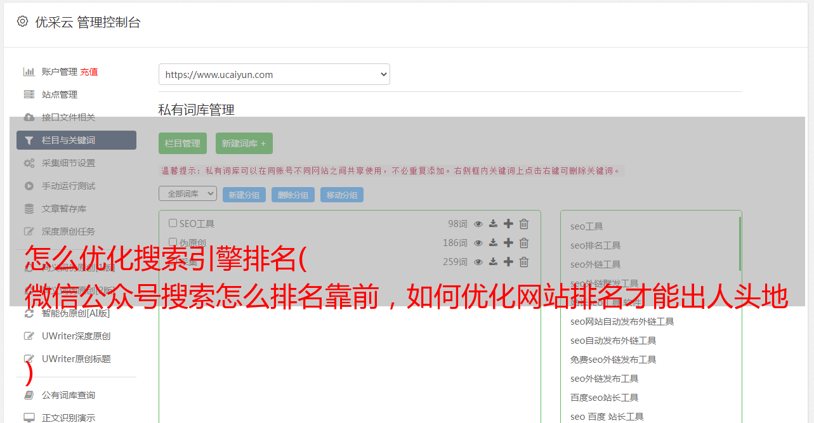Click the edit icon beside UWriter深度原创

point(29,336)
